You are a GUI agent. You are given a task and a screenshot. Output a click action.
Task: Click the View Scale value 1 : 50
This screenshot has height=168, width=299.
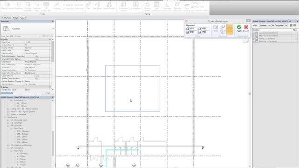point(37,42)
